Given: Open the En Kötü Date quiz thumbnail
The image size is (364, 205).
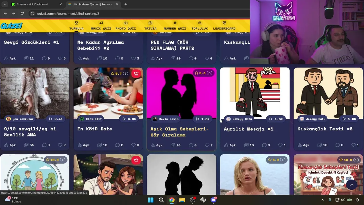Looking at the screenshot, I should click(108, 93).
